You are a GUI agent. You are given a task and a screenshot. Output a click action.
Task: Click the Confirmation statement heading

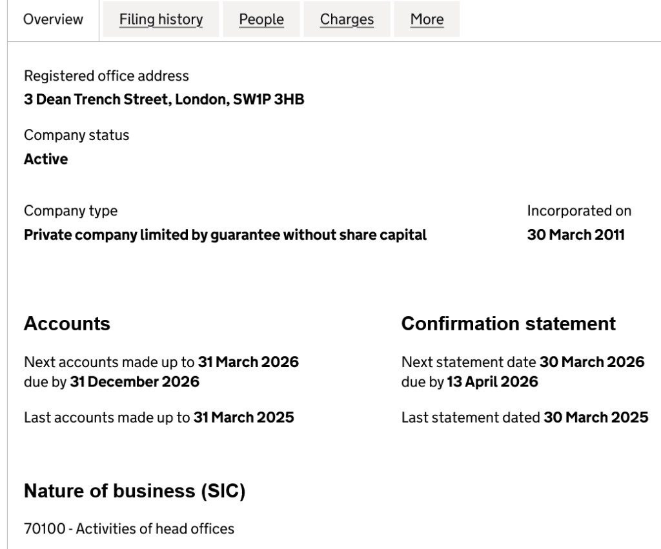click(x=509, y=324)
